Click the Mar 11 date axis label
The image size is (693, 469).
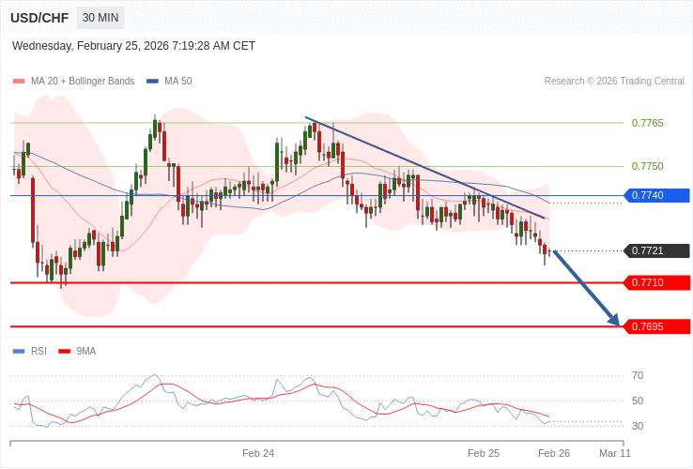tap(615, 454)
